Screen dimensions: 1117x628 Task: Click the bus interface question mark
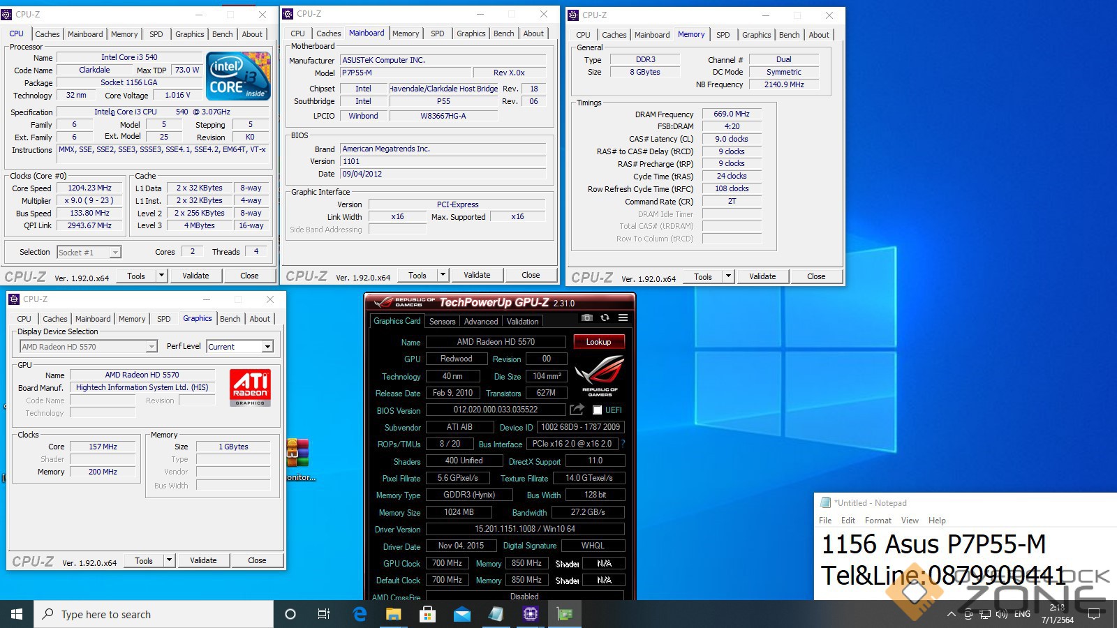[623, 444]
